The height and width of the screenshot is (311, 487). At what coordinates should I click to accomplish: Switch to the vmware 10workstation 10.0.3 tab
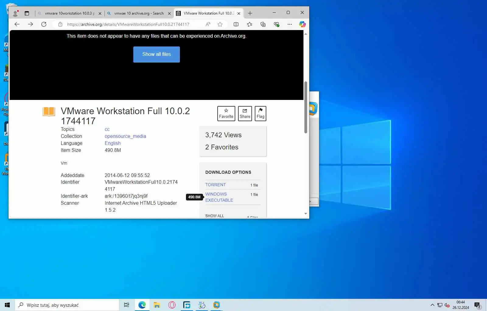pos(69,13)
